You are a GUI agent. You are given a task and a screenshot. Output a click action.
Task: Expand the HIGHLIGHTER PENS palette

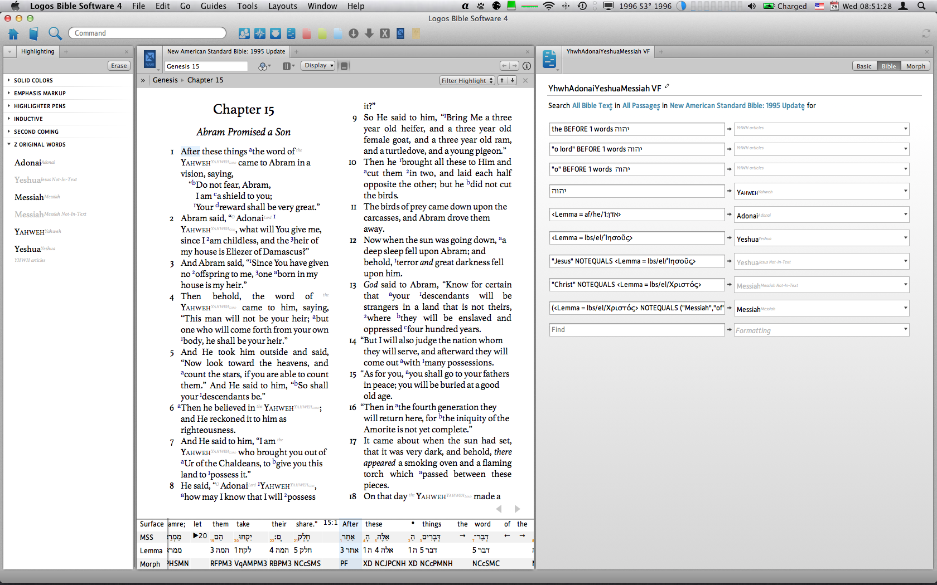point(9,106)
